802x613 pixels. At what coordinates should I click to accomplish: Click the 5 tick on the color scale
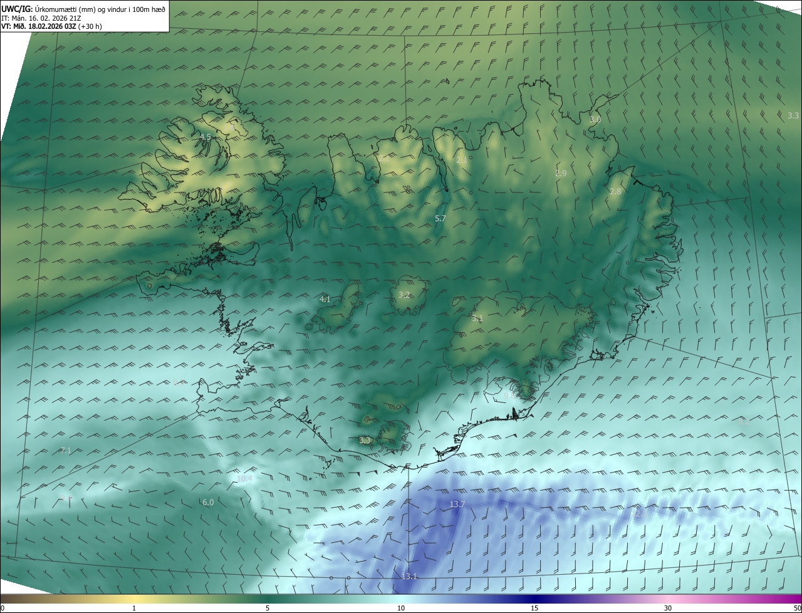click(x=268, y=608)
